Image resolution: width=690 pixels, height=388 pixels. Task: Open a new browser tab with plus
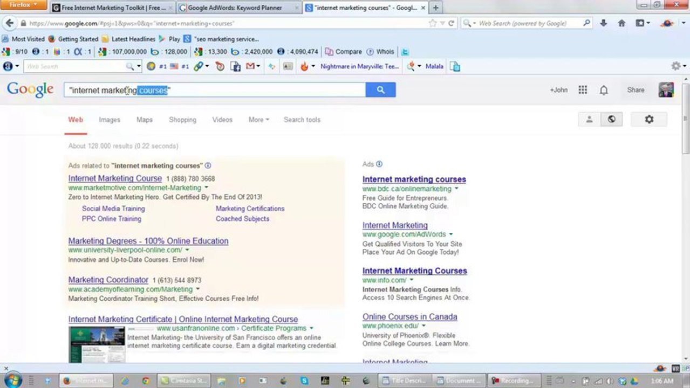pyautogui.click(x=435, y=8)
